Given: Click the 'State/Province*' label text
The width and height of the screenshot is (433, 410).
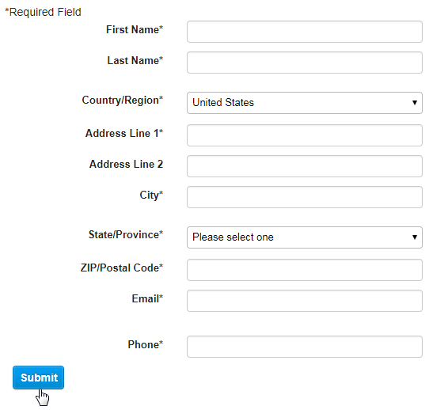Looking at the screenshot, I should coord(126,234).
